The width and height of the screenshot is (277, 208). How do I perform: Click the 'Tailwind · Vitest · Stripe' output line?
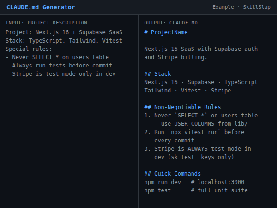coord(187,91)
